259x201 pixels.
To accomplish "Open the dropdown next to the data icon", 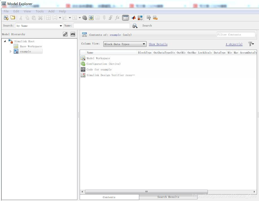I will pos(80,18).
